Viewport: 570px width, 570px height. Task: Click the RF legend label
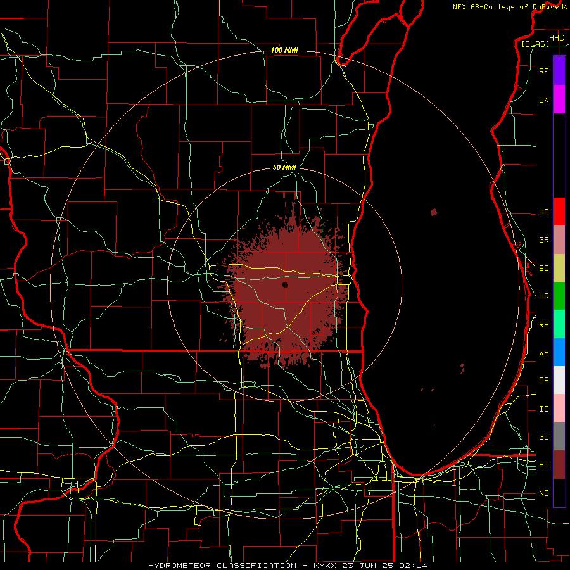pyautogui.click(x=543, y=71)
